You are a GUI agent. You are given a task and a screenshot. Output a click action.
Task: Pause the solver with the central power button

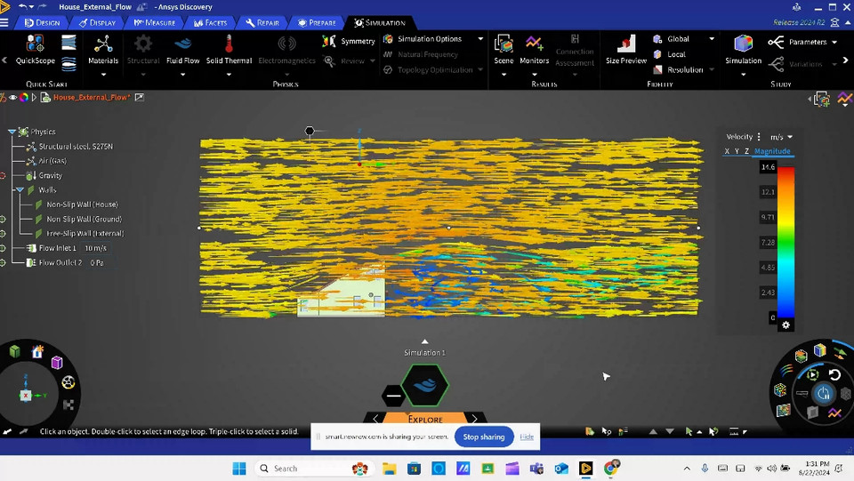[x=824, y=393]
